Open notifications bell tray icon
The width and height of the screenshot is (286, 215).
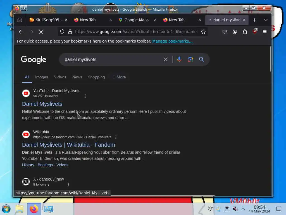click(210, 209)
